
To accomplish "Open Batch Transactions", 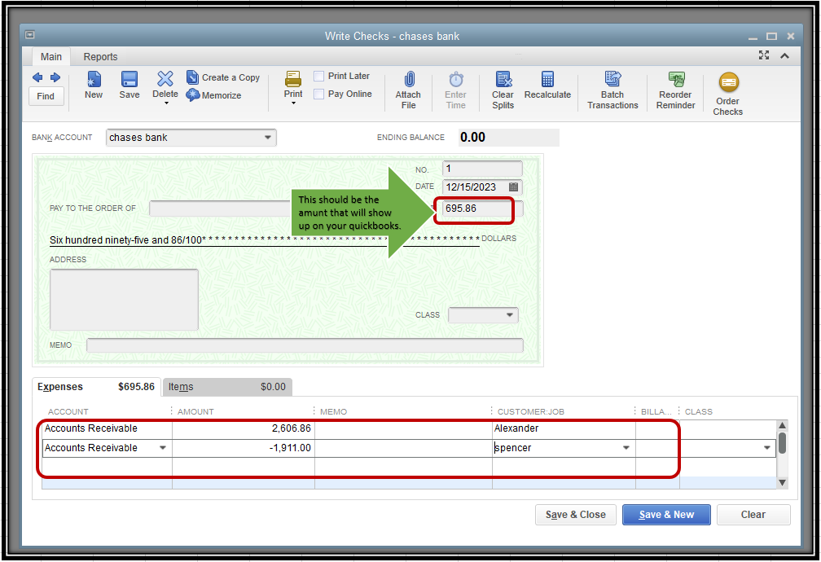I will pos(612,80).
